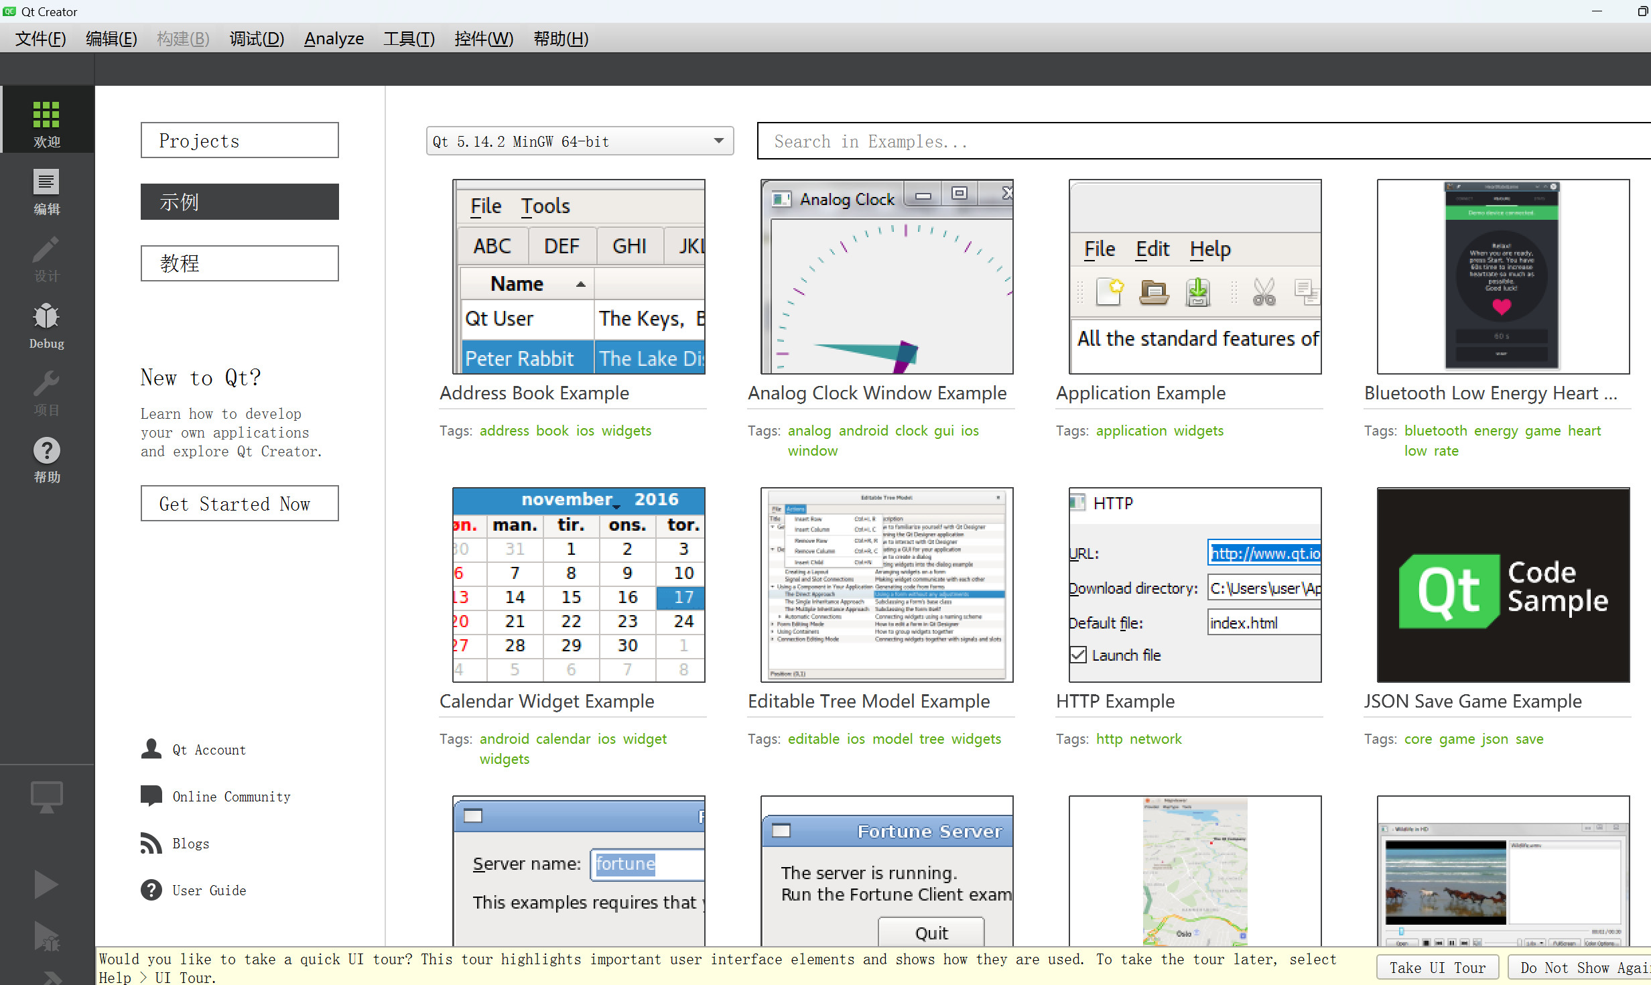
Task: Open Qt Account link
Action: point(208,750)
